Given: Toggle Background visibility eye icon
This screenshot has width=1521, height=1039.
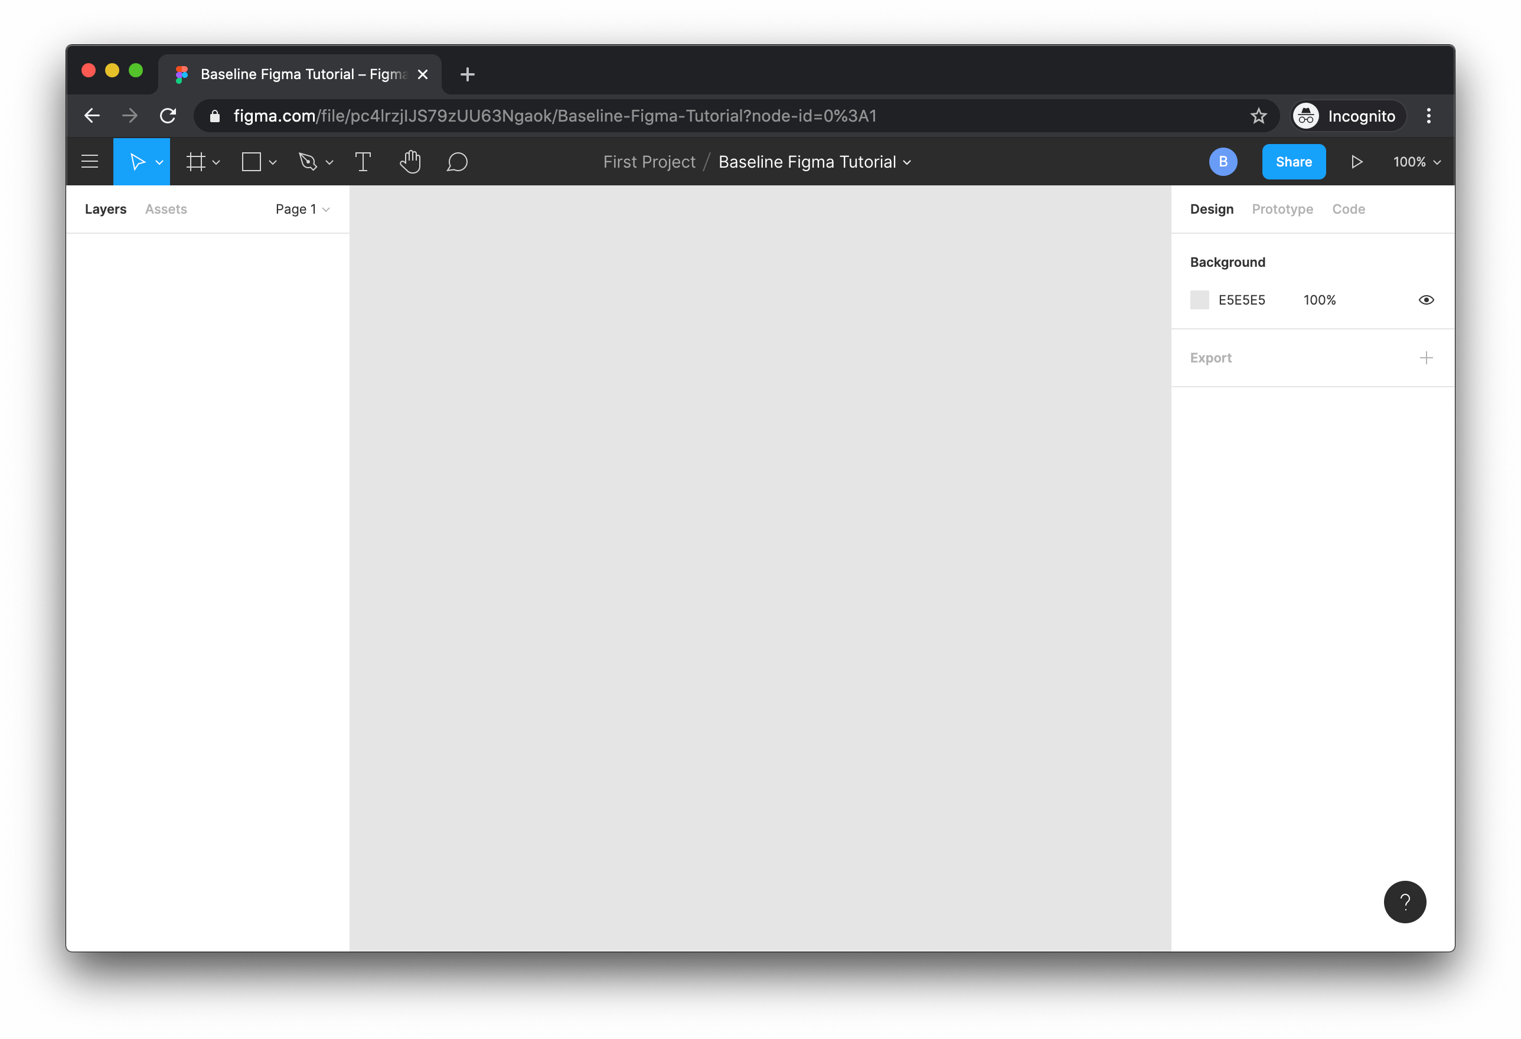Looking at the screenshot, I should click(1426, 300).
